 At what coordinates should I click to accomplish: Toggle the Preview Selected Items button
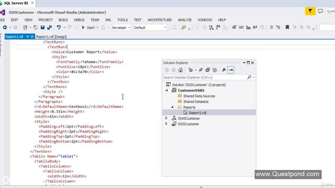pos(231,70)
